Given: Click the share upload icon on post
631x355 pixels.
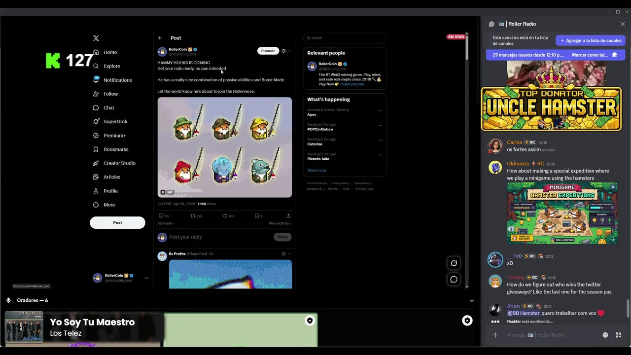Looking at the screenshot, I should pos(288,216).
